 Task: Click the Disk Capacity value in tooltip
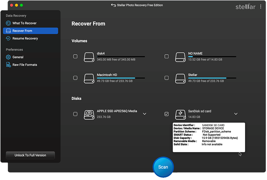pos(220,138)
